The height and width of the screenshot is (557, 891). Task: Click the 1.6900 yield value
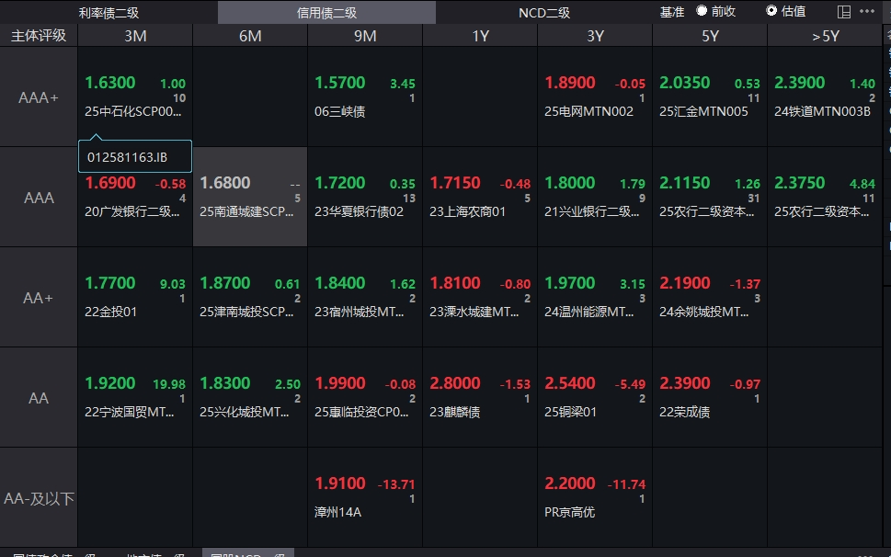click(x=110, y=183)
